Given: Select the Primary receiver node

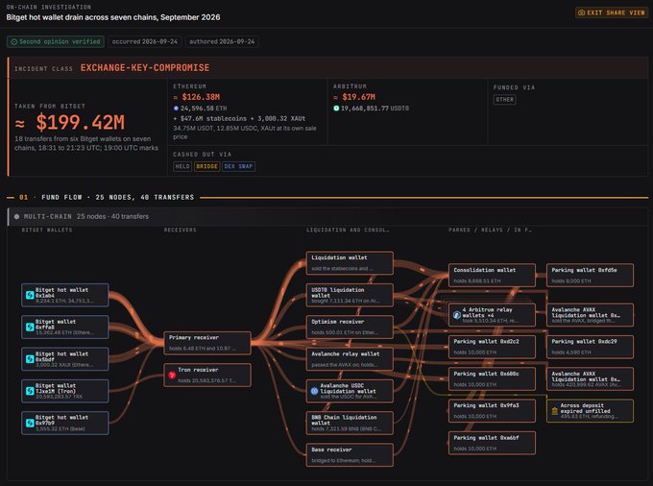Looking at the screenshot, I should [207, 343].
